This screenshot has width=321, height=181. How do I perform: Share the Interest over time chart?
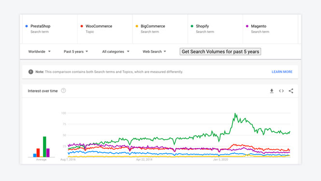[291, 91]
